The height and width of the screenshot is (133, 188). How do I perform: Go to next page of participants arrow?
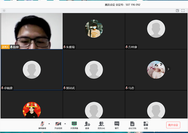(168, 69)
